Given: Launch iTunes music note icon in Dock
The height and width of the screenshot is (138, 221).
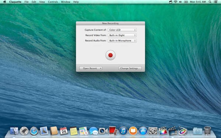Looking at the screenshot, I should (x=123, y=131).
